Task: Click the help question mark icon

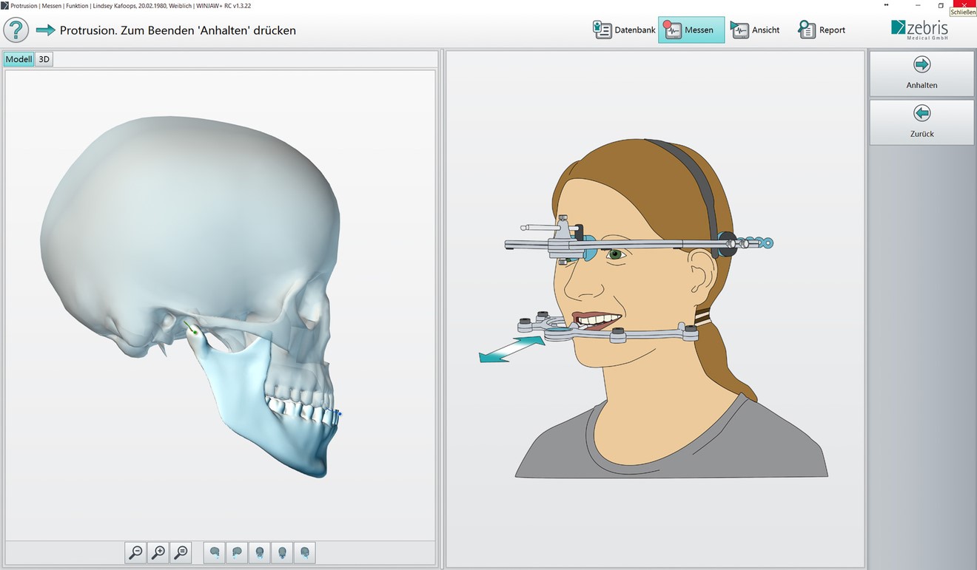Action: pos(16,30)
